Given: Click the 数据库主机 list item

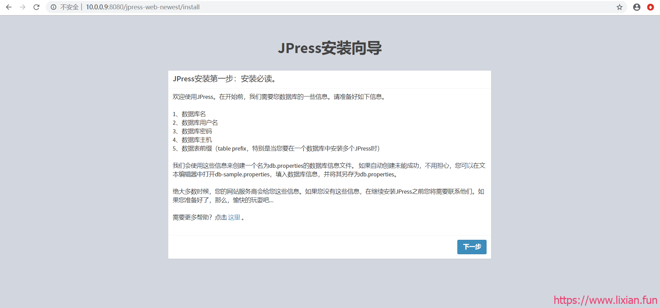Looking at the screenshot, I should point(196,140).
